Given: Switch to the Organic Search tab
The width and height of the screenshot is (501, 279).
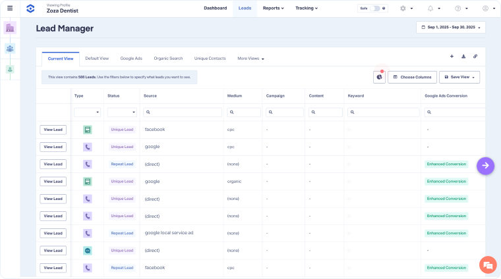Looking at the screenshot, I should (168, 59).
